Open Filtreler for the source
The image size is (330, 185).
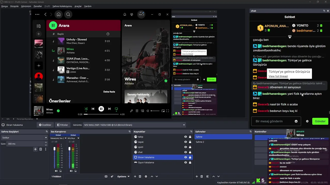point(63,125)
